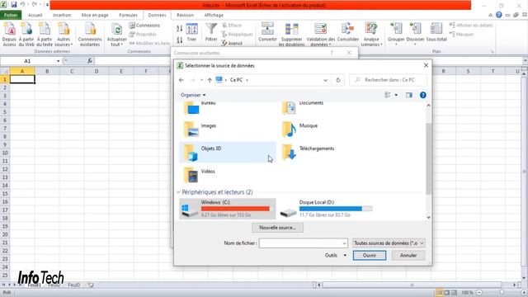Go back in the file dialog
The image size is (528, 297).
click(x=181, y=80)
